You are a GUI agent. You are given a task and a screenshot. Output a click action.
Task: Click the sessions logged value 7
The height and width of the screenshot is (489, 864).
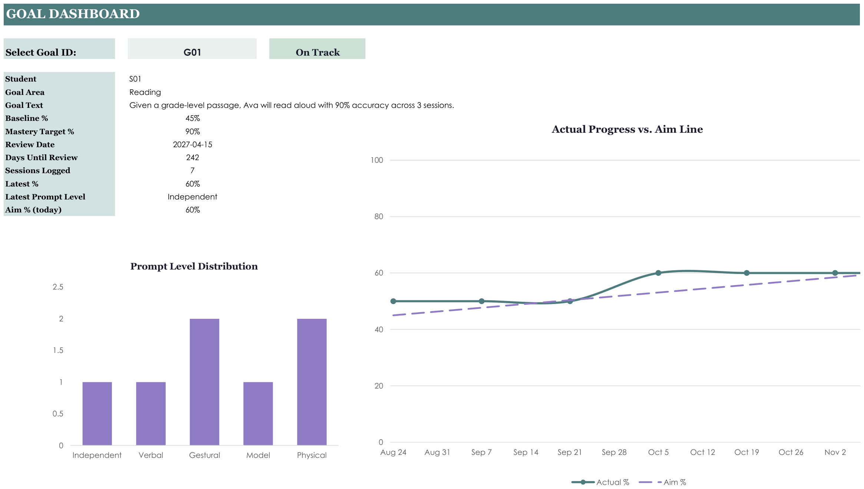click(x=192, y=171)
